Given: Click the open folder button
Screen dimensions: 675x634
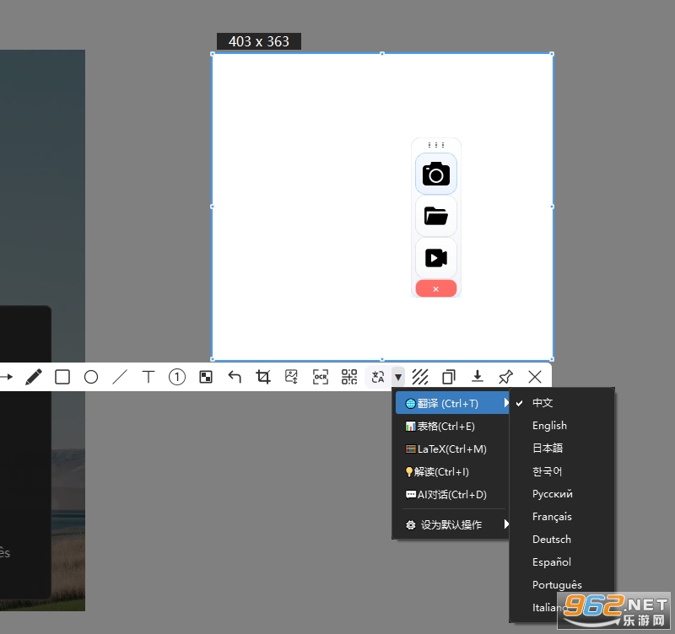Looking at the screenshot, I should coord(436,216).
